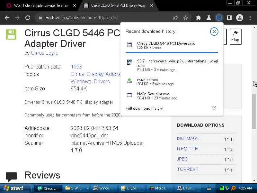Screen dimensions: 257x193
Task: Click the forceware installer file icon
Action: 129,62
